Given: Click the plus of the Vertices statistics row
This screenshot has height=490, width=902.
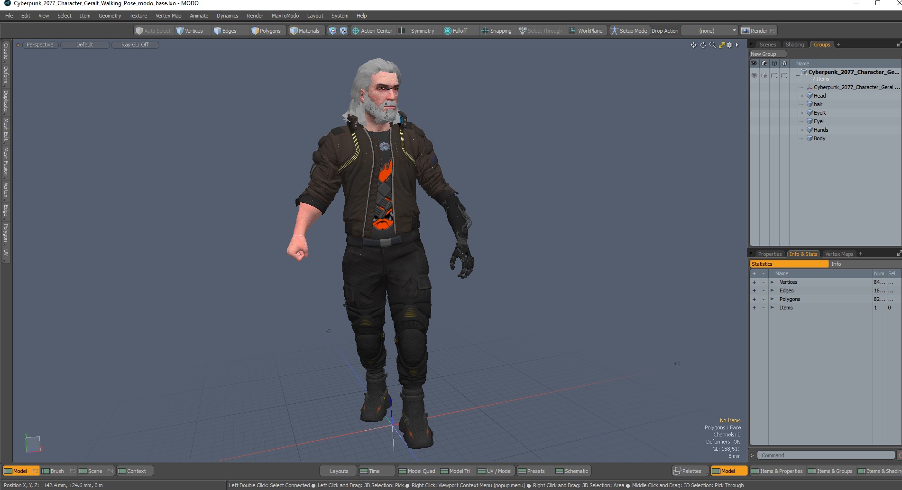Looking at the screenshot, I should [754, 282].
